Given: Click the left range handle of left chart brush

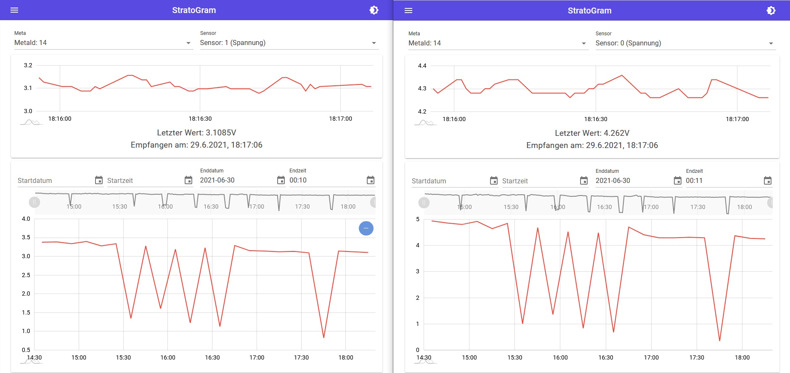Looking at the screenshot, I should click(x=34, y=202).
